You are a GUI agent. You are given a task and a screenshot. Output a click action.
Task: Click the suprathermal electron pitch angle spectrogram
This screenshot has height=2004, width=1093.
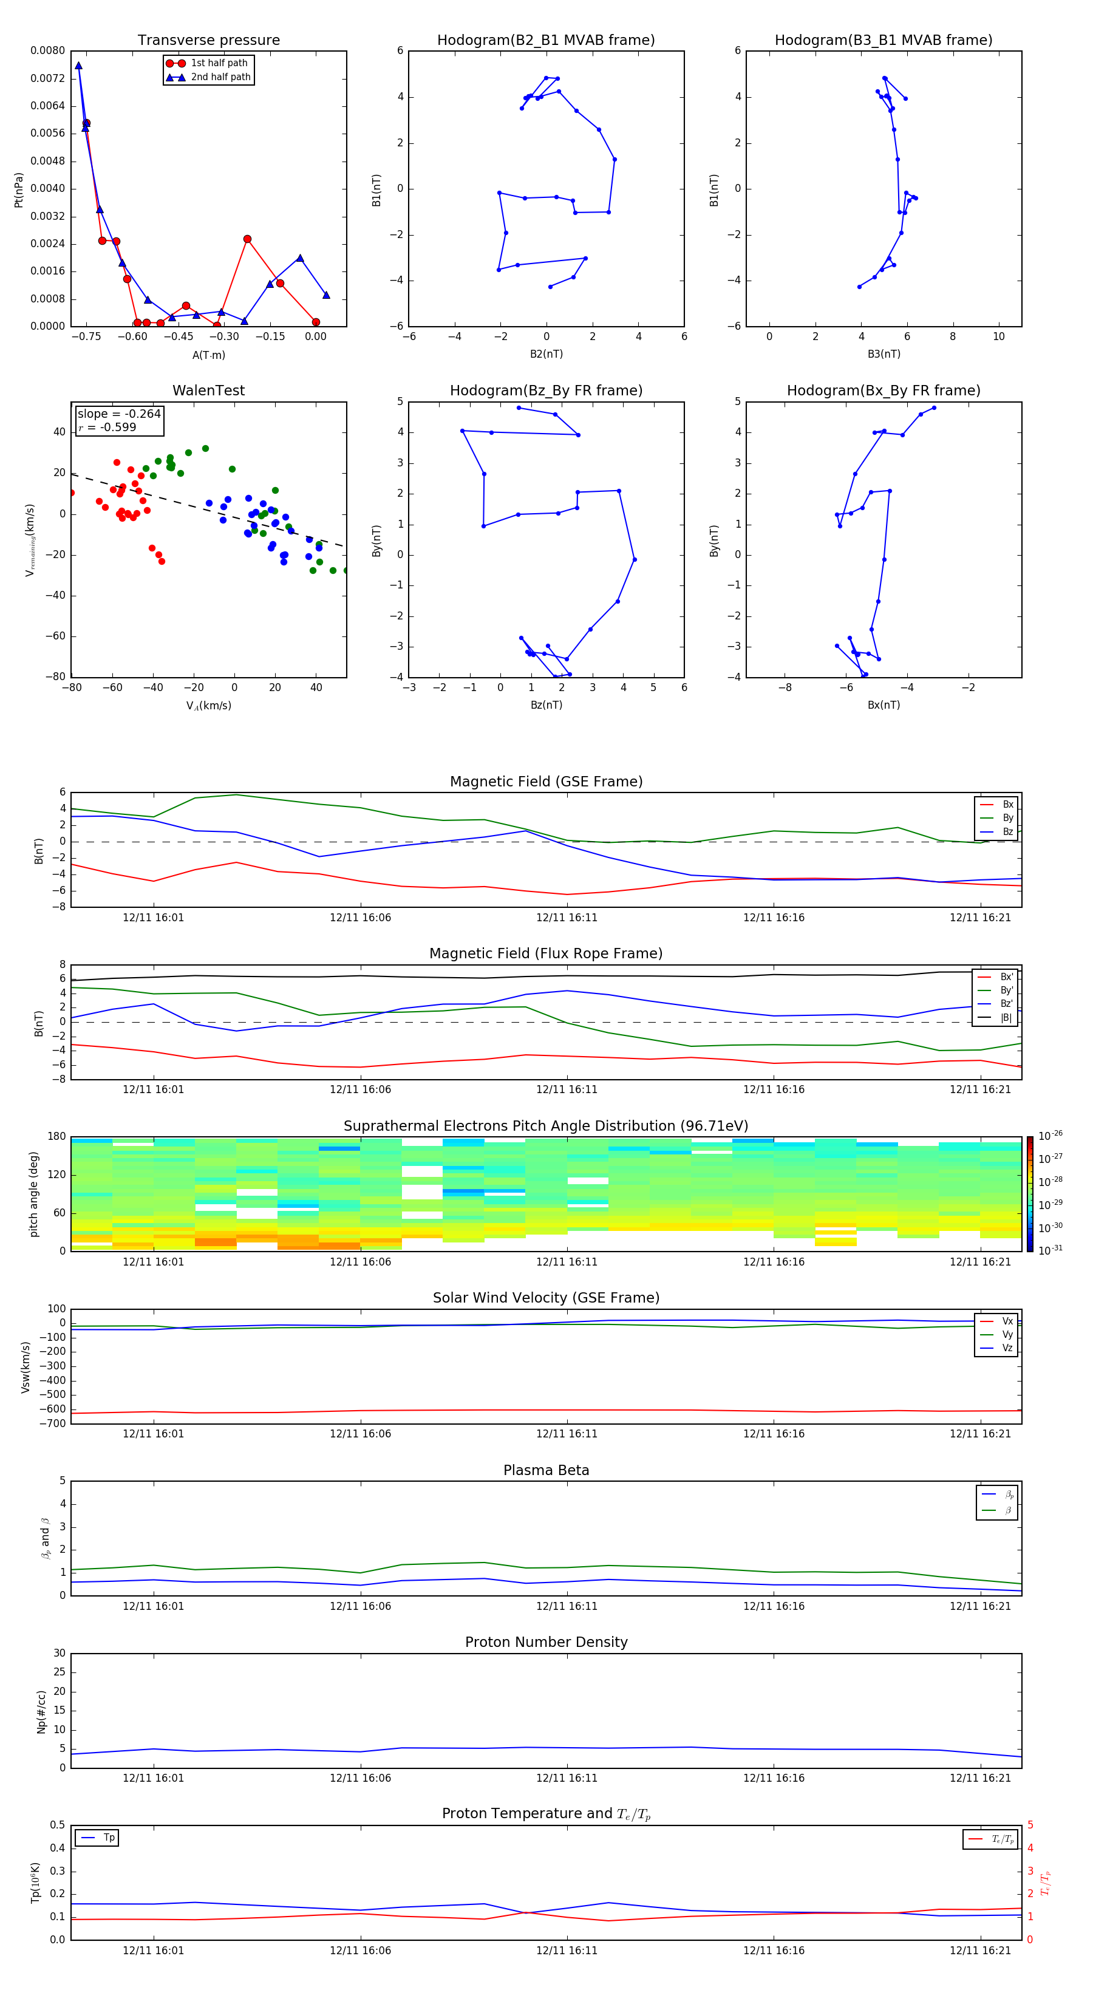546,1194
